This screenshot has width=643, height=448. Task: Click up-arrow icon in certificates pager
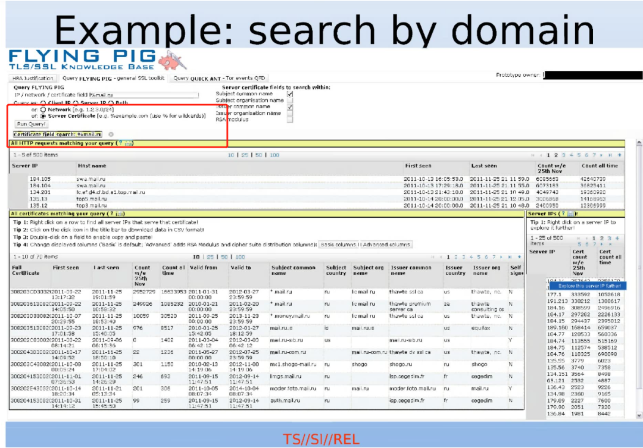tap(519, 257)
